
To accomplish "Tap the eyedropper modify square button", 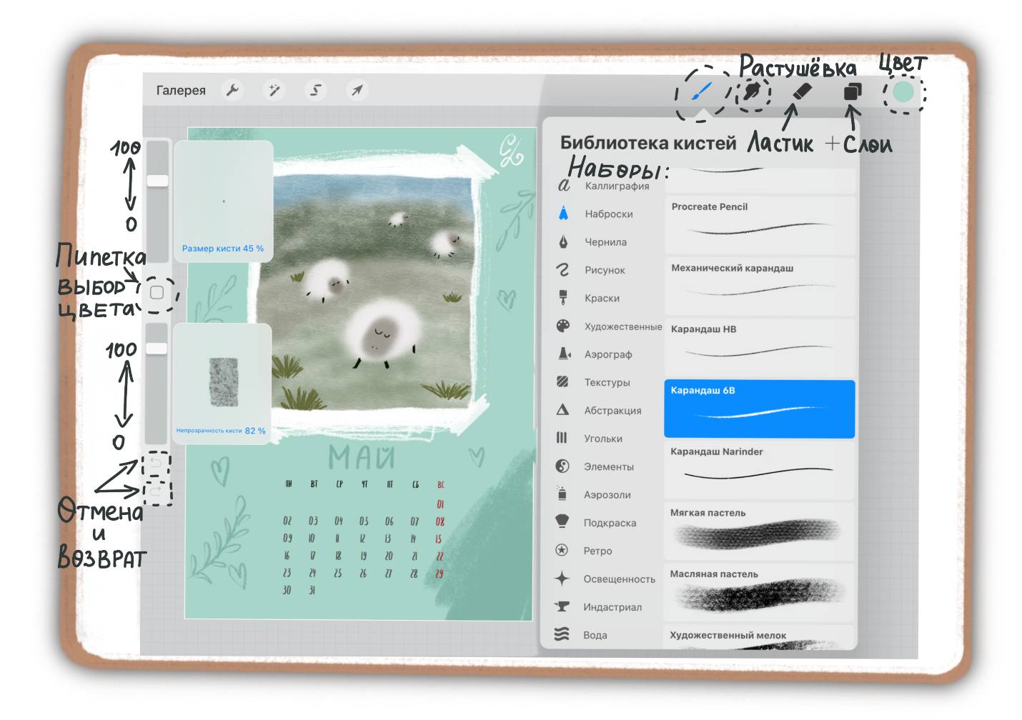I will [157, 292].
